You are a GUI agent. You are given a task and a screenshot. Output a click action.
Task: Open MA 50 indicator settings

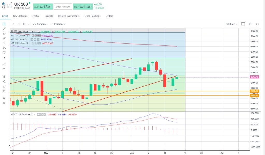(35, 39)
